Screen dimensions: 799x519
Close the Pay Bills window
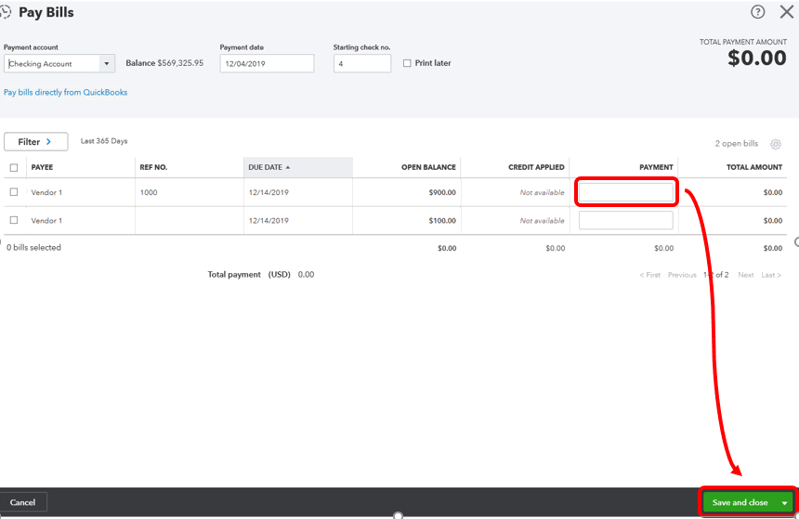tap(786, 12)
